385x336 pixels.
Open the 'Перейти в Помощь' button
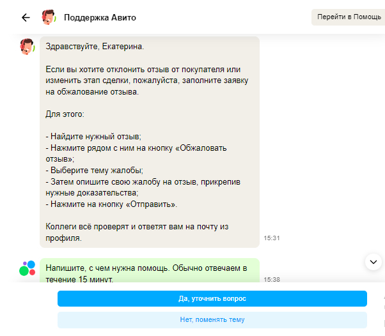pyautogui.click(x=349, y=17)
